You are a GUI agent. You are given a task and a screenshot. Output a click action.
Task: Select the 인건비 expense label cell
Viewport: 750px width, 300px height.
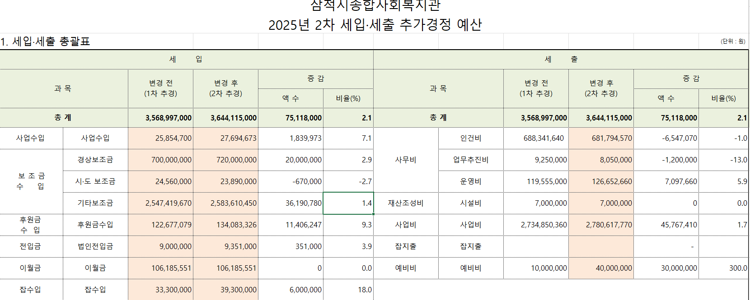click(471, 138)
